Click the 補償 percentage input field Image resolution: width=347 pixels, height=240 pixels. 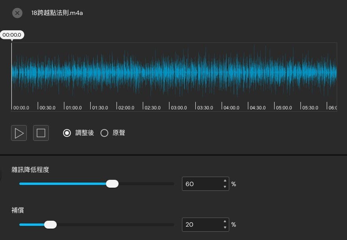[201, 225]
